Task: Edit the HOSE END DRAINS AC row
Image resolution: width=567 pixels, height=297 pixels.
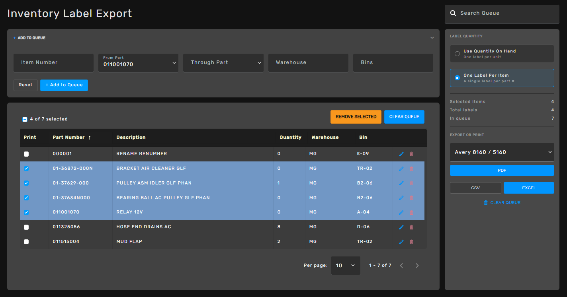Action: tap(401, 227)
